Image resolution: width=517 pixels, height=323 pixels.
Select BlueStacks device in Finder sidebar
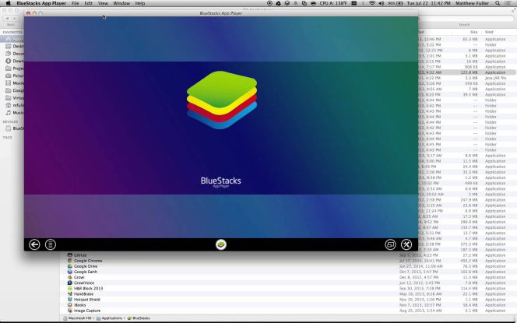(15, 128)
